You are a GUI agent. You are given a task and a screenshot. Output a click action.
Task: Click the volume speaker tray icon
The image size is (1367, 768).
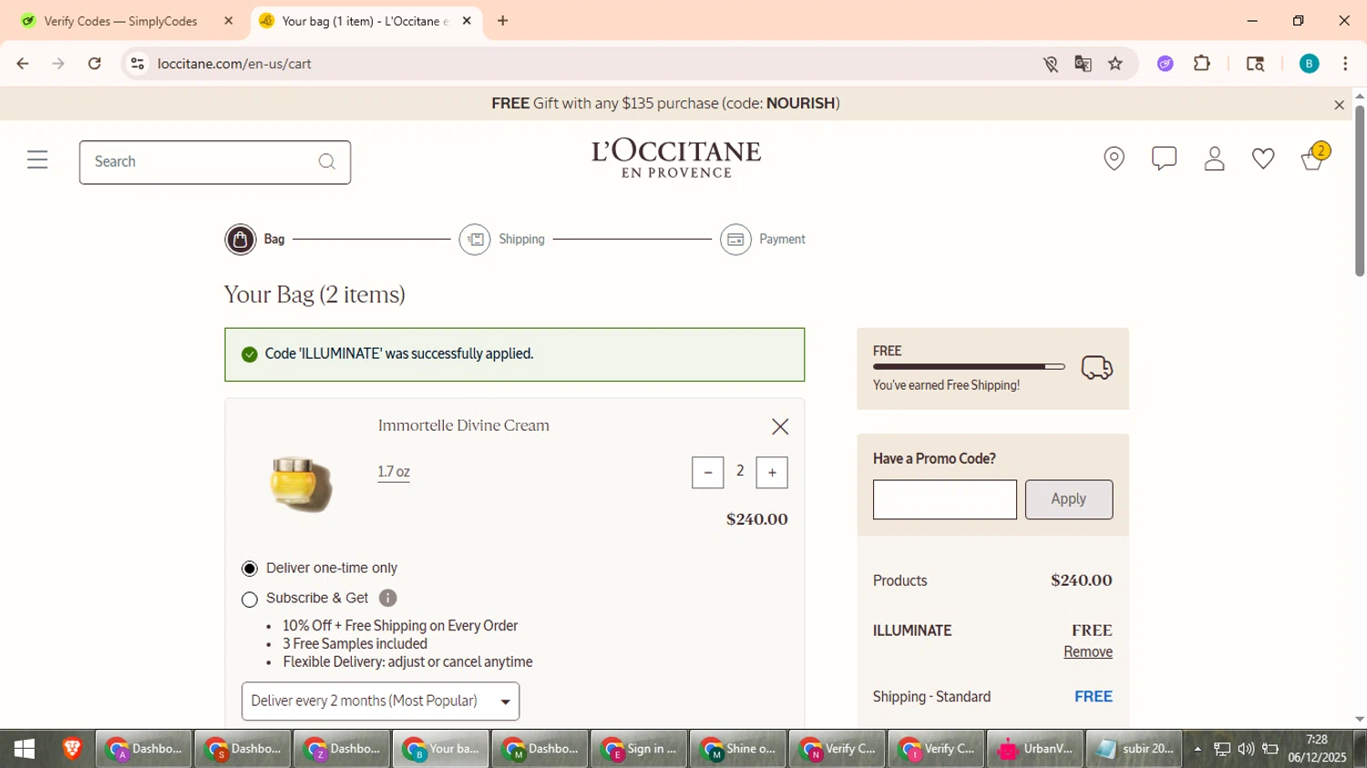[1246, 749]
